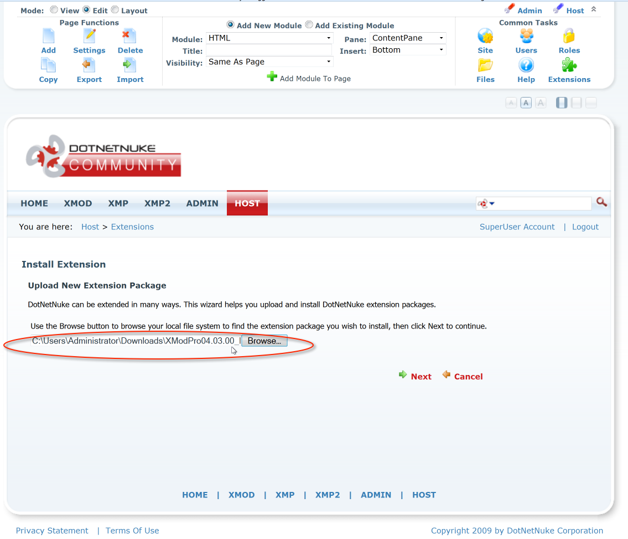Click the Add page icon

point(49,36)
